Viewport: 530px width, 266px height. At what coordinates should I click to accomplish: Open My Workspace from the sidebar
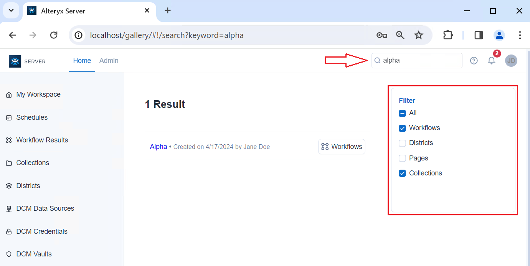[x=38, y=94]
